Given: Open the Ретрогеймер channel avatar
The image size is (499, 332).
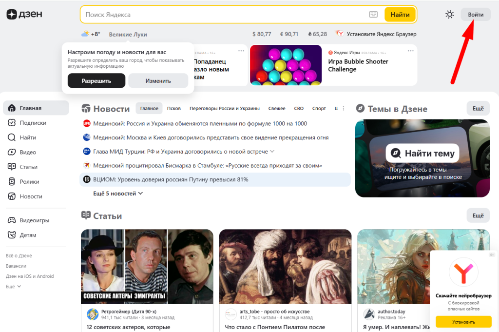Looking at the screenshot, I should (x=93, y=314).
